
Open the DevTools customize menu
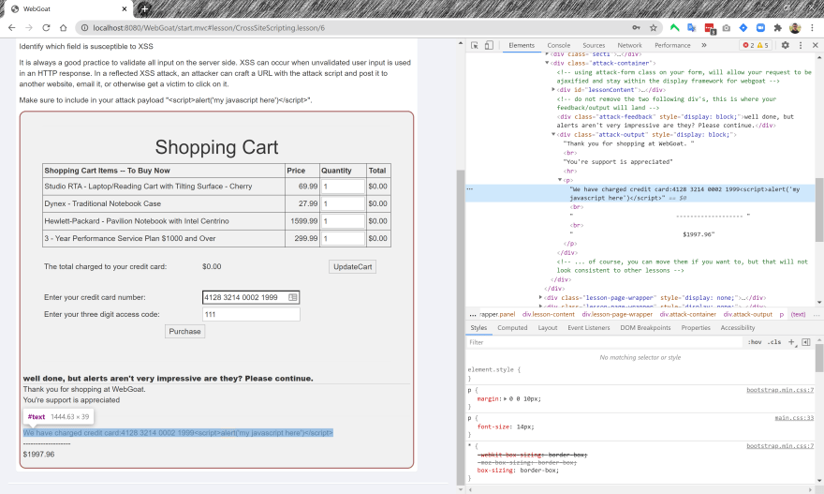[x=801, y=45]
